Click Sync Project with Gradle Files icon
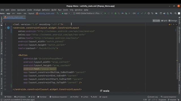The height and width of the screenshot is (101, 181). tap(164, 13)
